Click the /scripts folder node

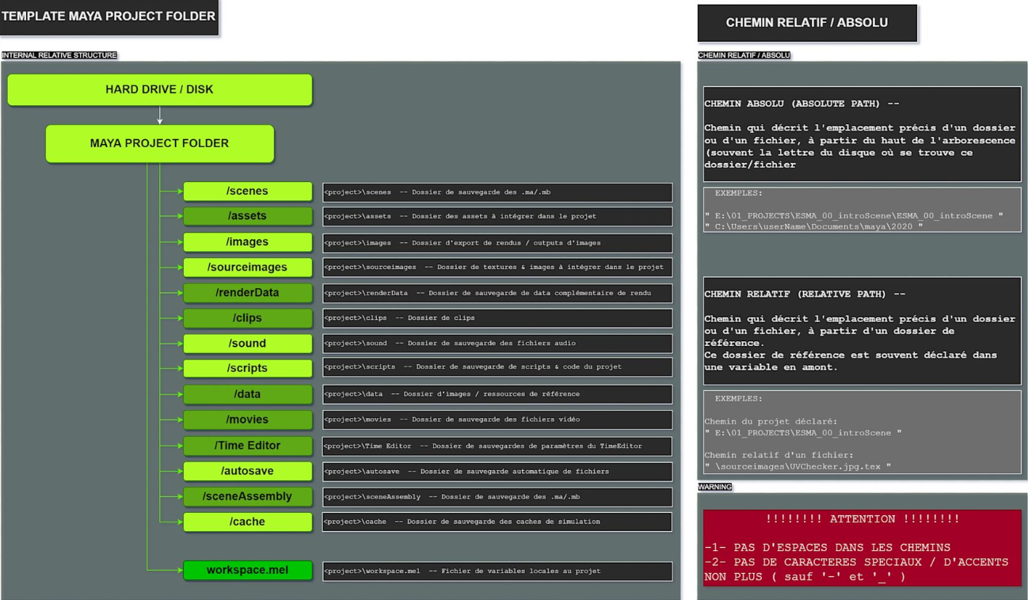(x=247, y=368)
